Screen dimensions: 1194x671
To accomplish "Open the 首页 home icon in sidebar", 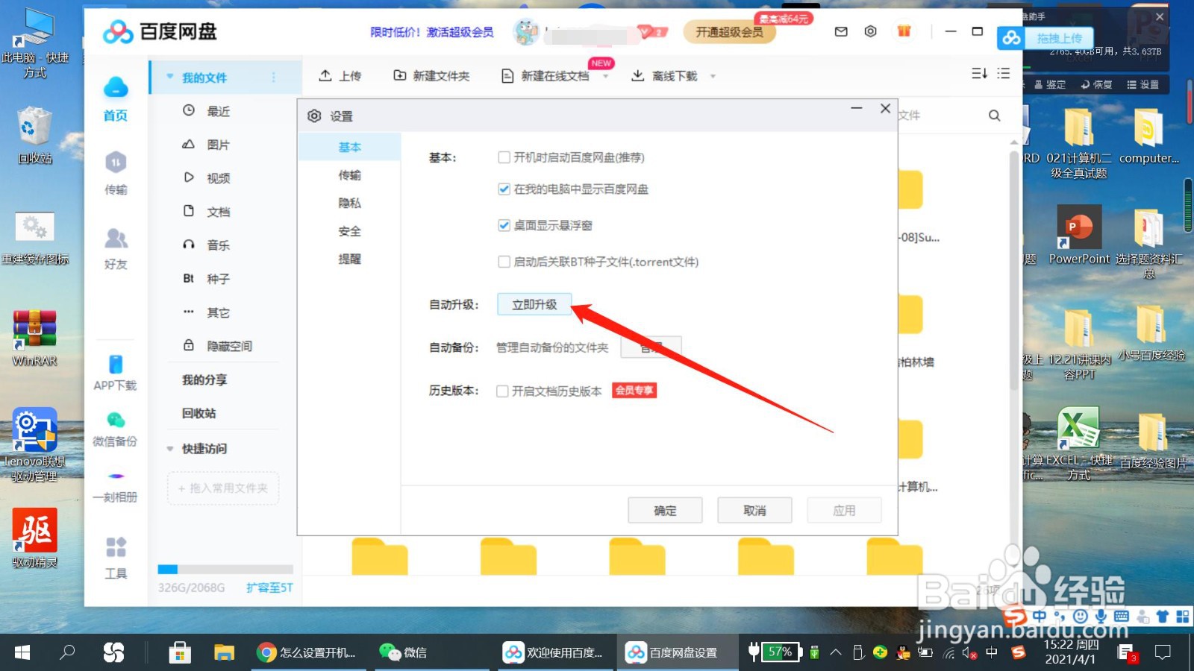I will pos(116,98).
